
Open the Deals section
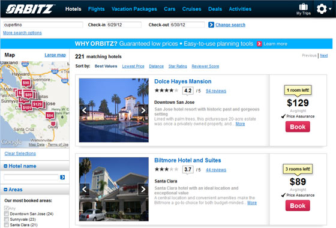[x=215, y=9]
